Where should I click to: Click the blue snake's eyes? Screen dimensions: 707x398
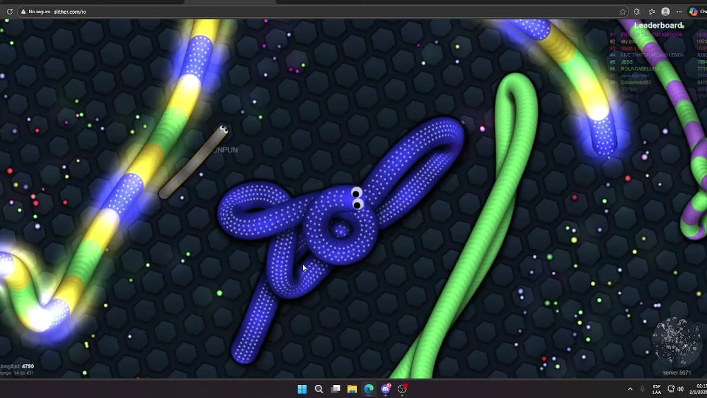357,199
